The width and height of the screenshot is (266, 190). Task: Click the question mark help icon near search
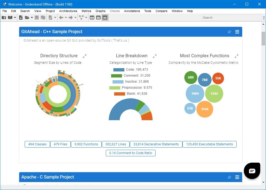pos(264,18)
